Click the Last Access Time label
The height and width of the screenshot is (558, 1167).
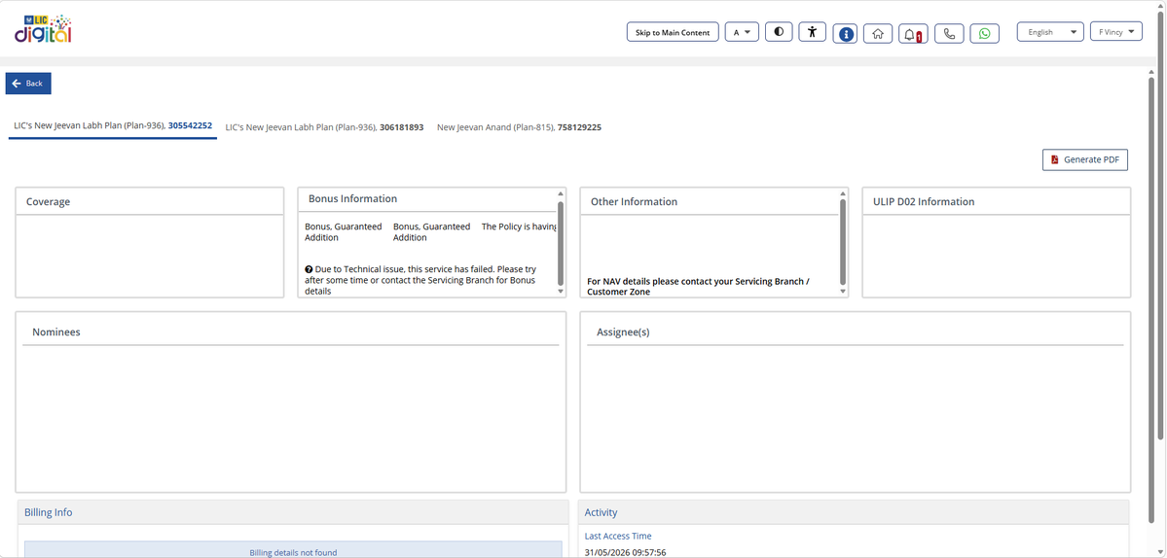(618, 536)
